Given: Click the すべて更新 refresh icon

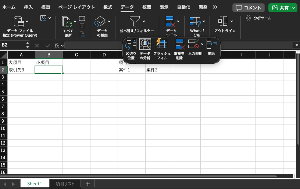Looking at the screenshot, I should pos(67,23).
